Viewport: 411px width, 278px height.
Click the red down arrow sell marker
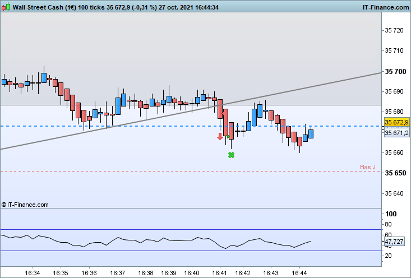coord(220,136)
